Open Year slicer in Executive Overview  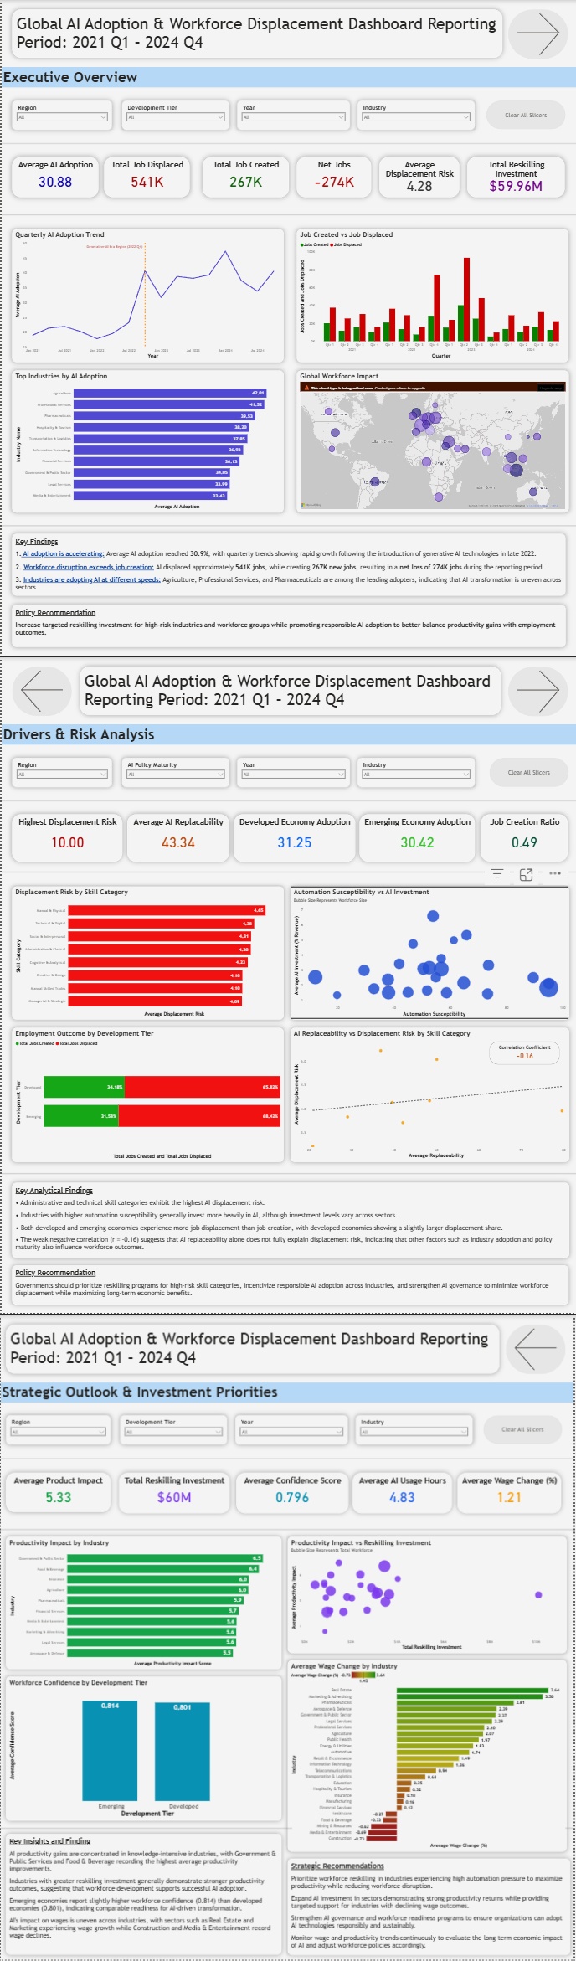(x=293, y=117)
